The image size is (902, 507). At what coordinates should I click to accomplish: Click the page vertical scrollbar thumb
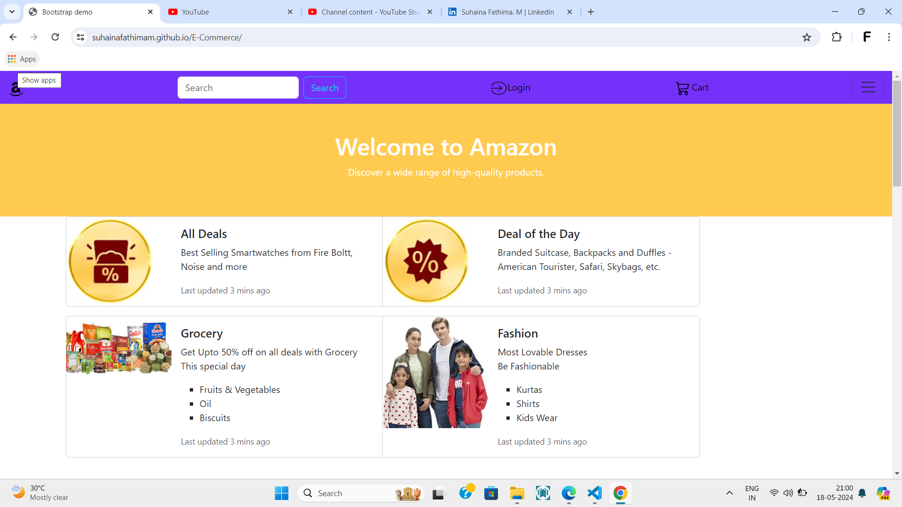click(896, 134)
